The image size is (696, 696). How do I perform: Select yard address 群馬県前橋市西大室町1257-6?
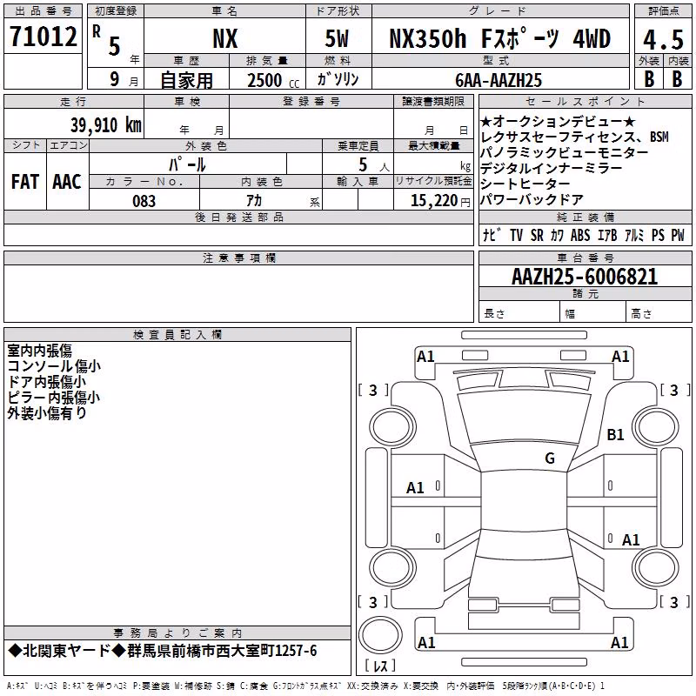(222, 651)
